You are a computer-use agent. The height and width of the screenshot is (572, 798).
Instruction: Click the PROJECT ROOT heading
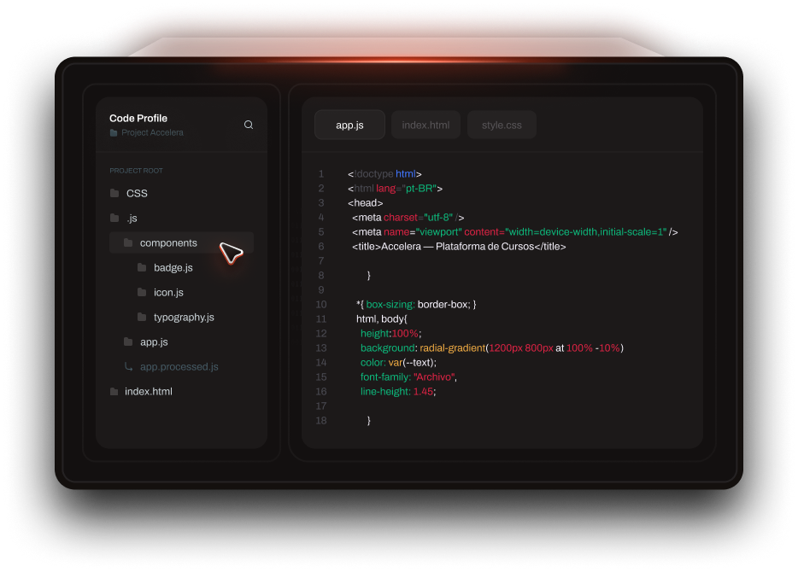pyautogui.click(x=137, y=171)
